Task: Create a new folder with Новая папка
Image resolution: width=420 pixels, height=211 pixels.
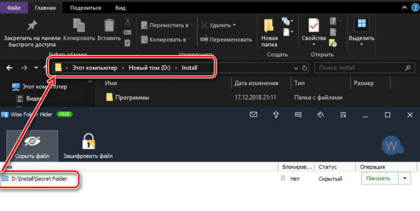Action: click(x=269, y=33)
